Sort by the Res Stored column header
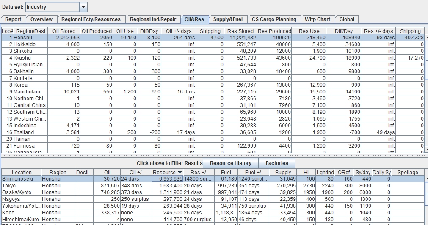Viewport: 428px width, 225px height. (x=240, y=31)
